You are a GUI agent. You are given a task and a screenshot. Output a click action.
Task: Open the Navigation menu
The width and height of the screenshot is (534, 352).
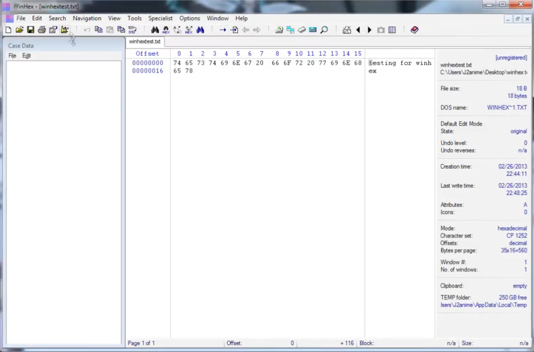pos(87,18)
